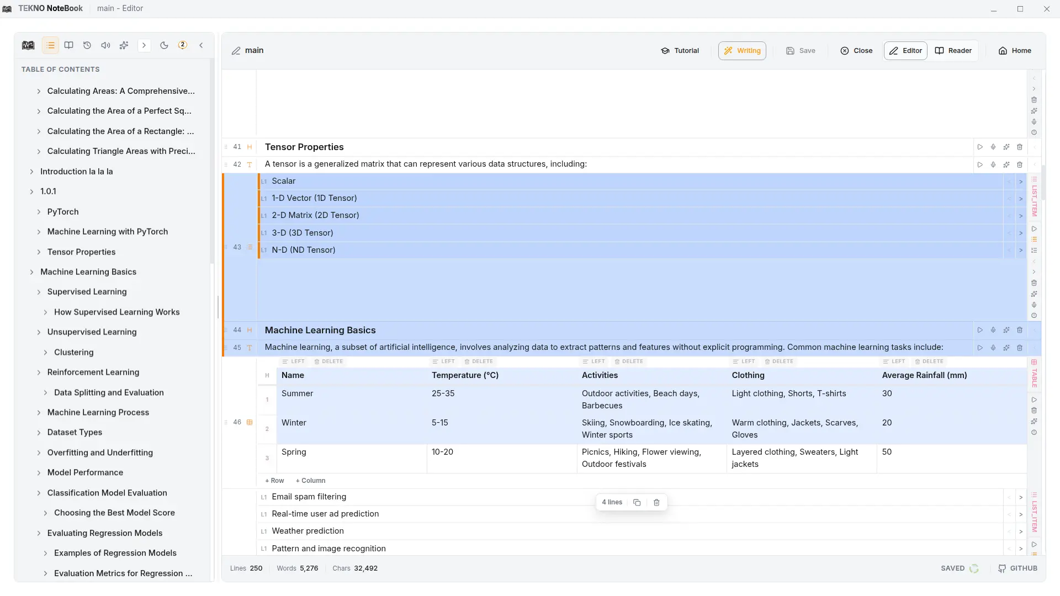Open Overfitting and Underfitting contents entry

pos(100,453)
